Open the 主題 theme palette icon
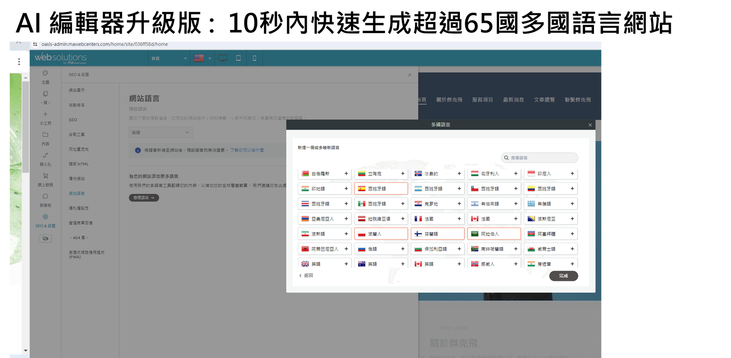The height and width of the screenshot is (358, 731). point(45,73)
